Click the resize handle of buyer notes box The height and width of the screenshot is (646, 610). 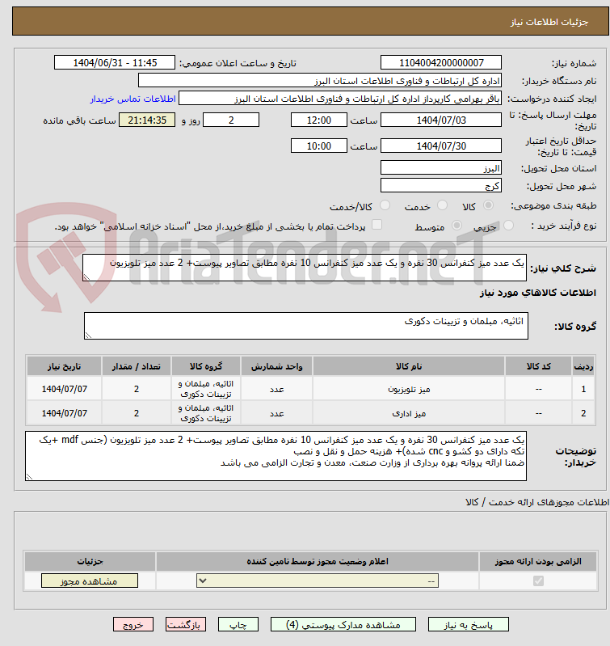tap(29, 477)
